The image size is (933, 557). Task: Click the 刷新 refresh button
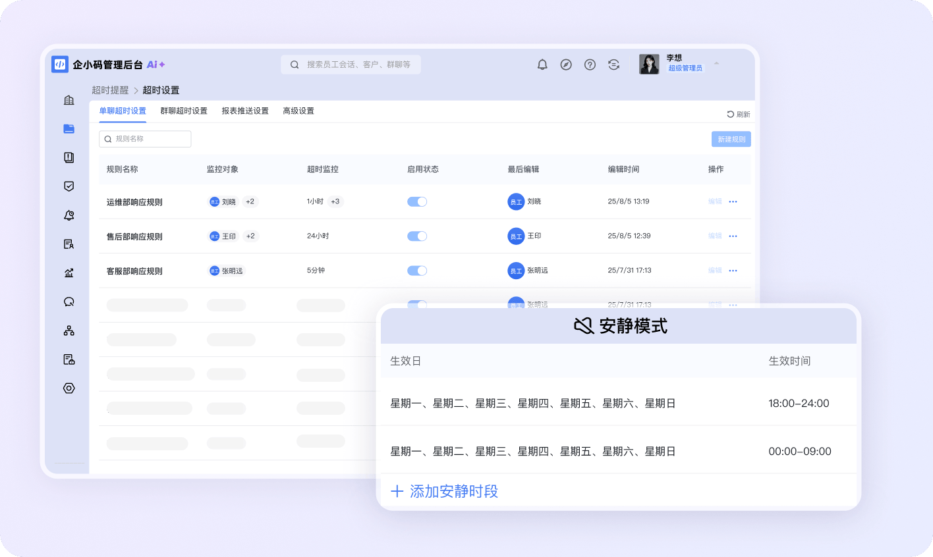739,115
